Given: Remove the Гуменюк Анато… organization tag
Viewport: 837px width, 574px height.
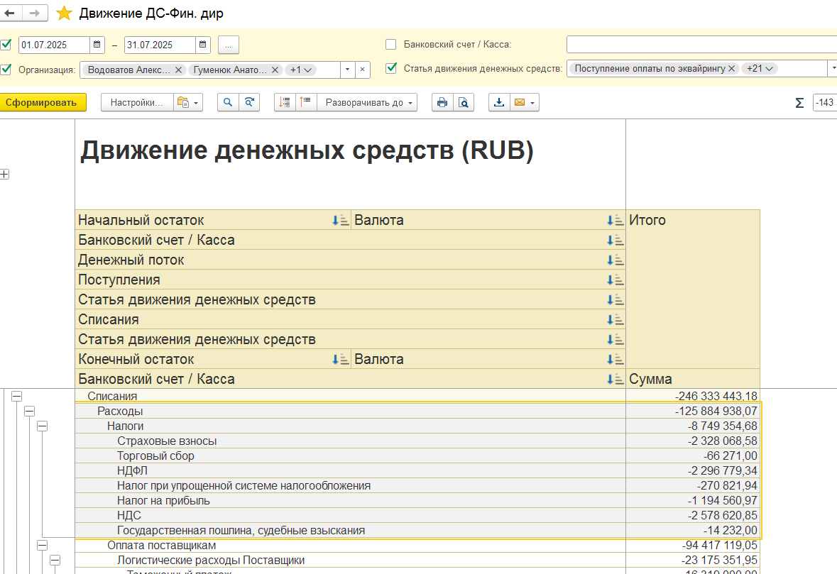Looking at the screenshot, I should tap(275, 70).
